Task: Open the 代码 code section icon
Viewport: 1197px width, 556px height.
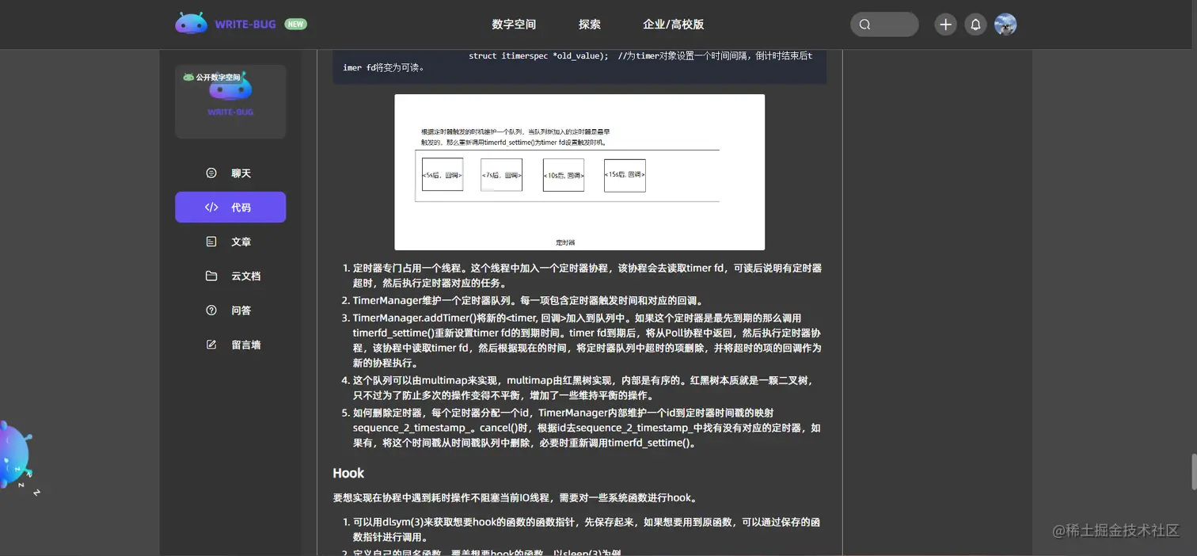Action: 210,207
